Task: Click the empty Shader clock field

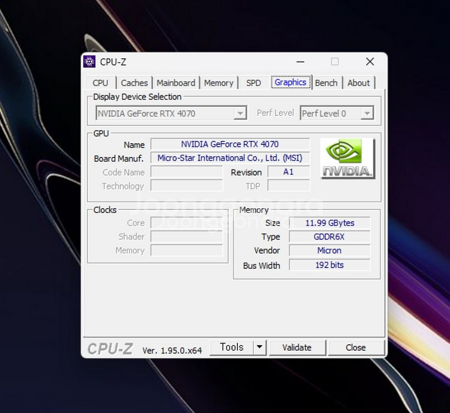Action: pyautogui.click(x=187, y=236)
